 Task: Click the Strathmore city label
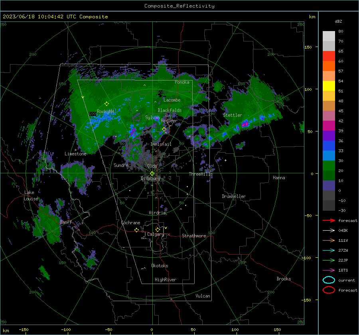coord(194,236)
